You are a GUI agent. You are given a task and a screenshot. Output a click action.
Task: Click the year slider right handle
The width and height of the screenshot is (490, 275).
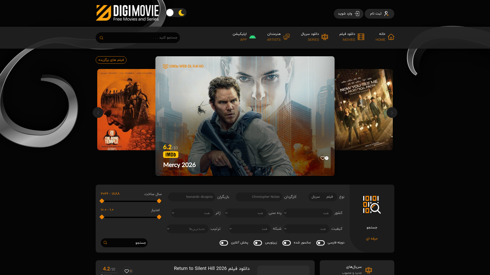[x=159, y=201]
